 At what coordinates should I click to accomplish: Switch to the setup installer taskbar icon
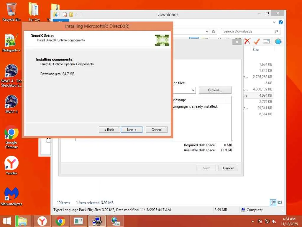(x=97, y=221)
